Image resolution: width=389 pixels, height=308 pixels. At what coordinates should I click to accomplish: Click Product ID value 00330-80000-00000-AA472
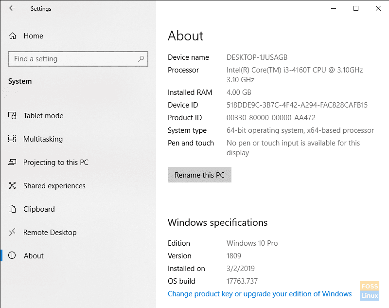click(271, 118)
